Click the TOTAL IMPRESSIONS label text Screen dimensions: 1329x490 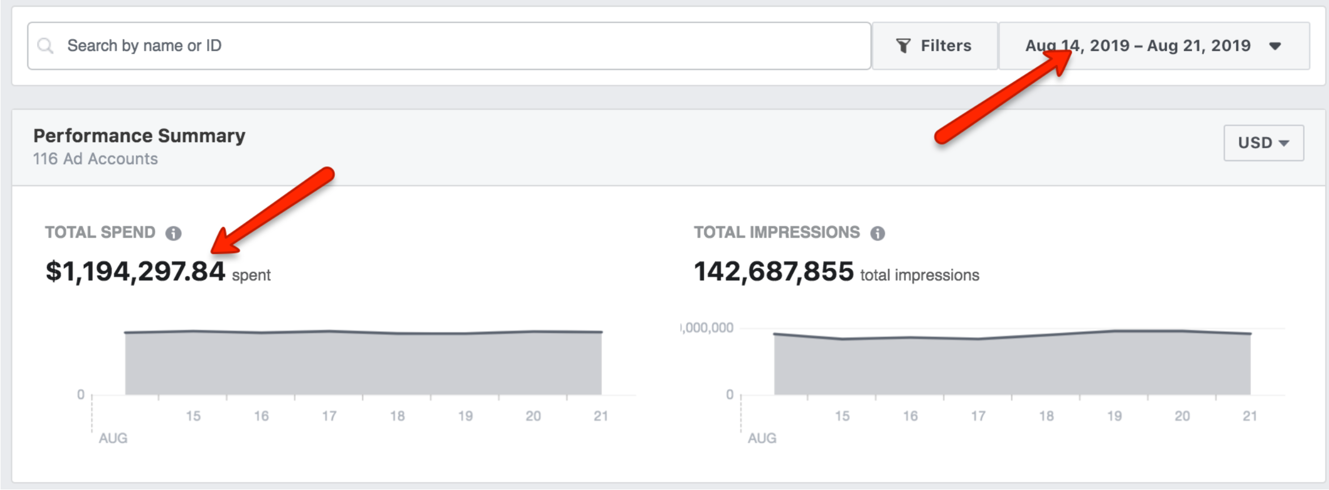(777, 233)
